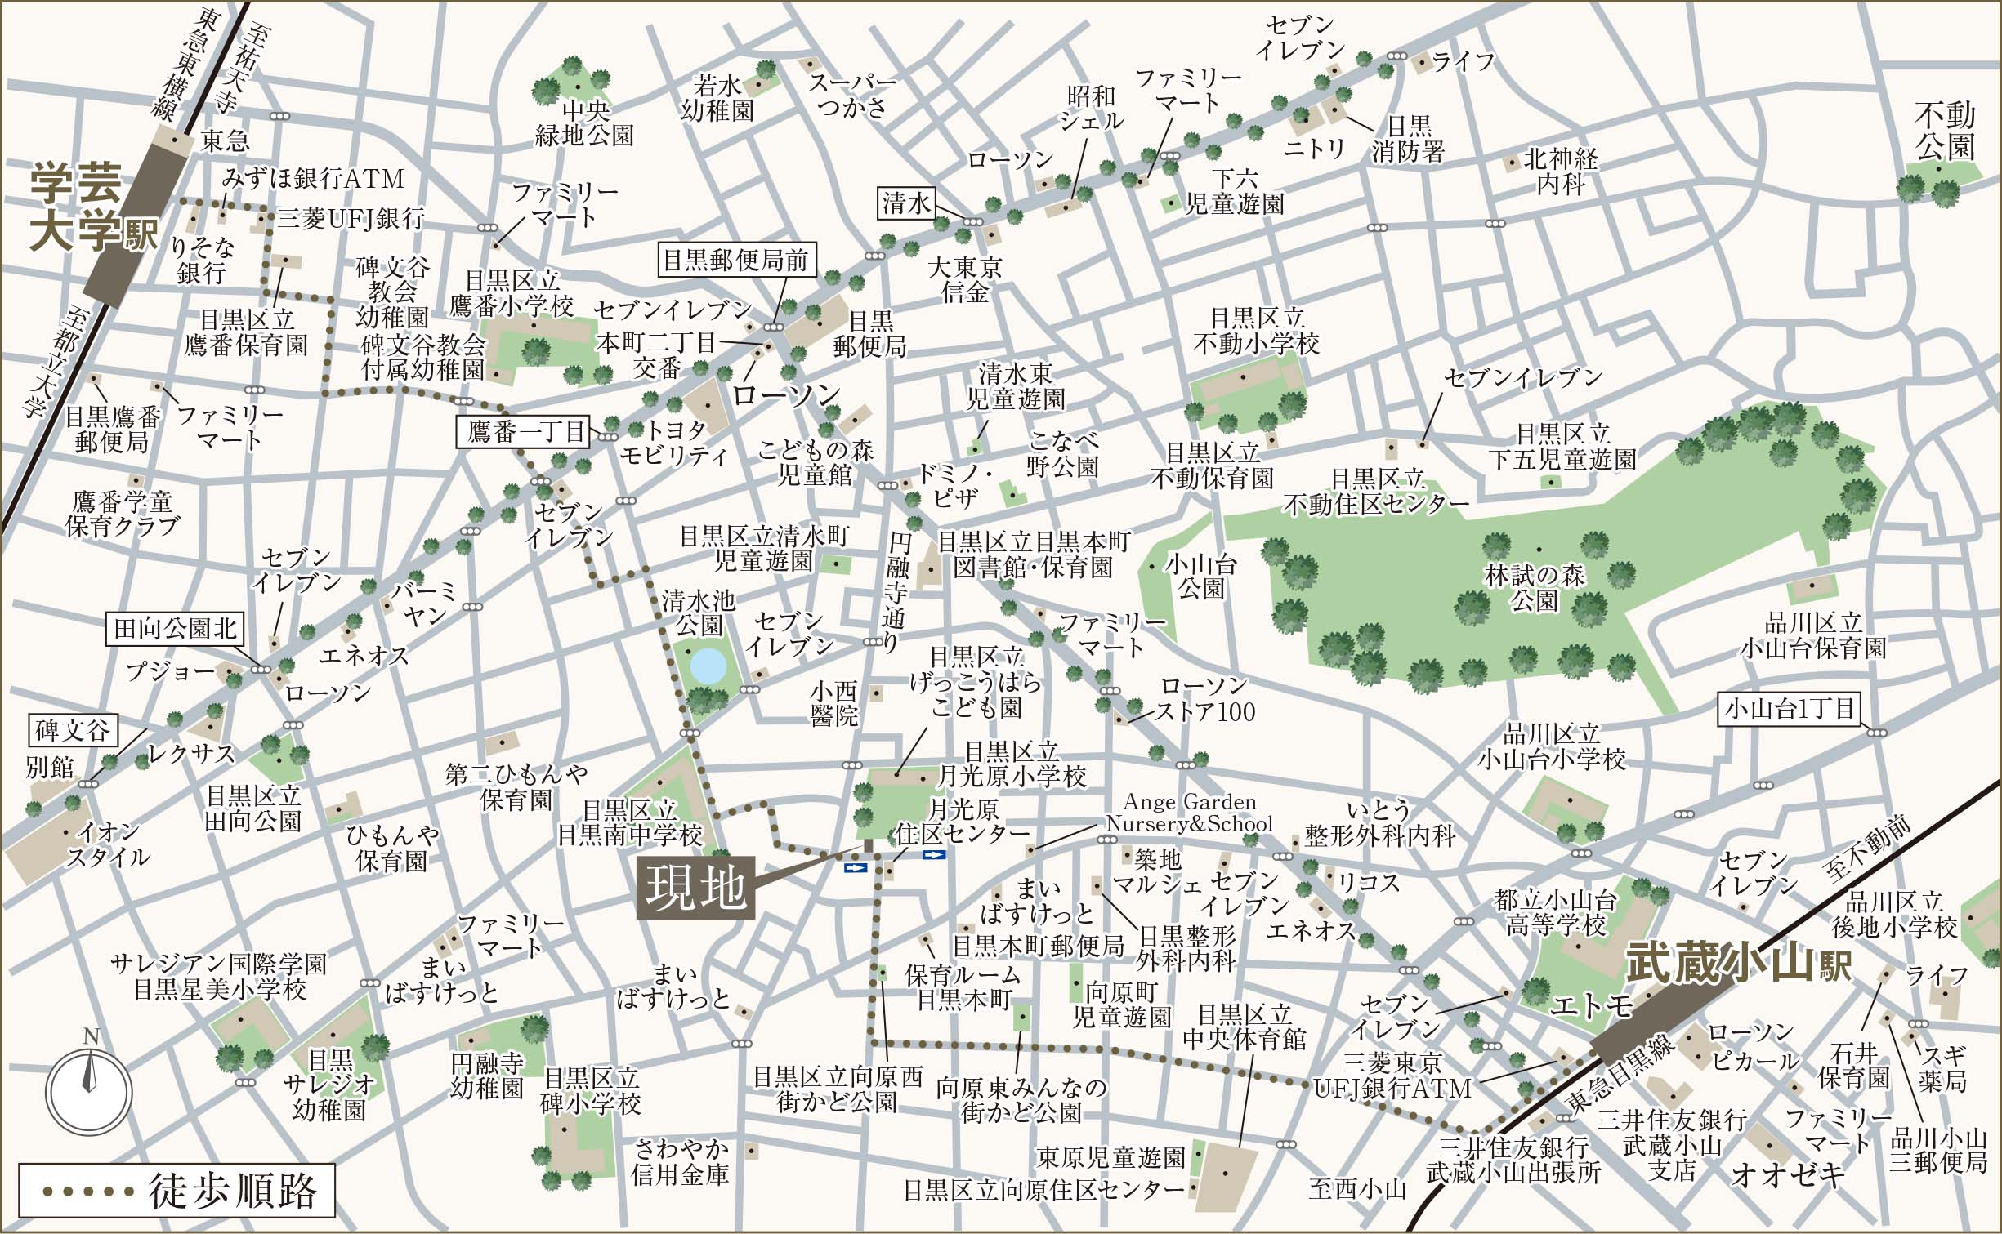This screenshot has width=2002, height=1234.
Task: Click the 目黒区立中央体育館 label
Action: (x=1245, y=1026)
